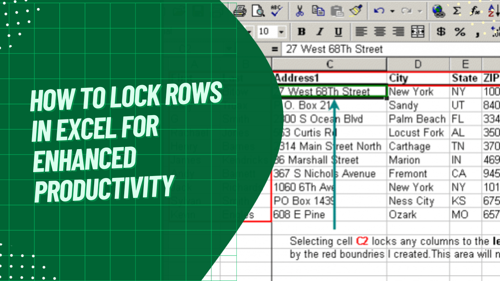Run the Spelling check tool
The height and width of the screenshot is (281, 500).
pyautogui.click(x=276, y=11)
